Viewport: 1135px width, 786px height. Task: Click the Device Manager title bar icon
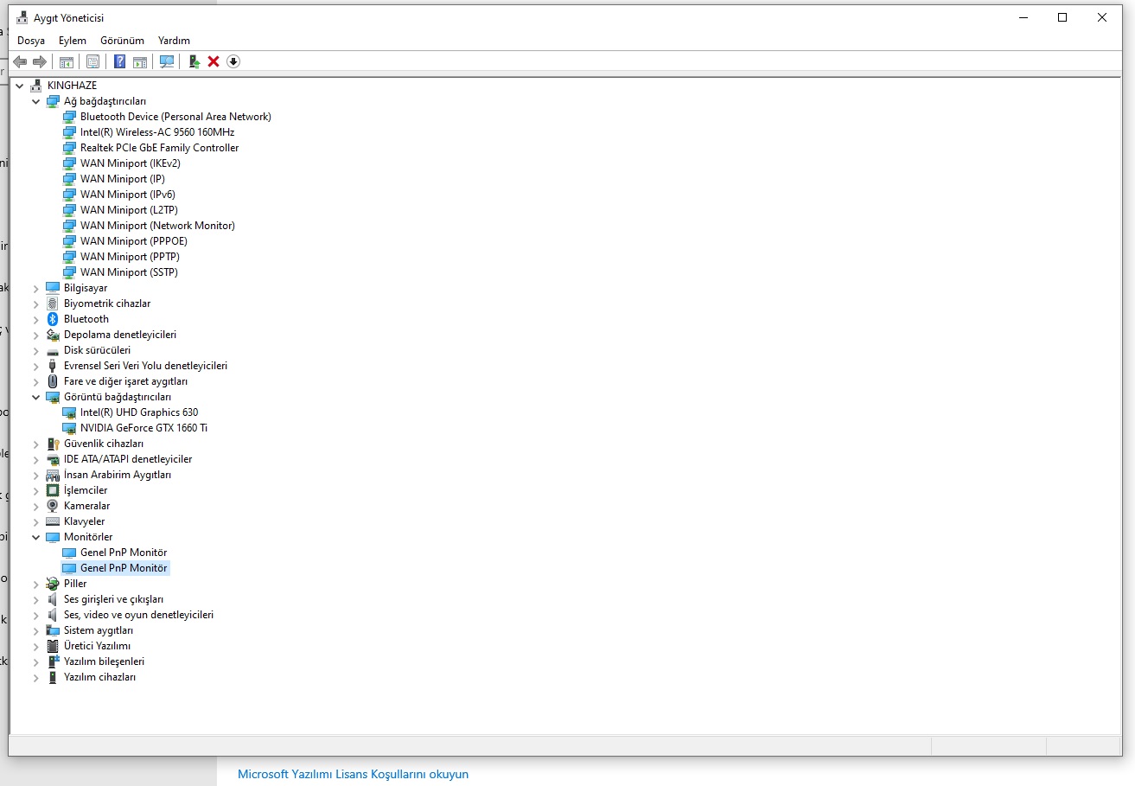(22, 18)
